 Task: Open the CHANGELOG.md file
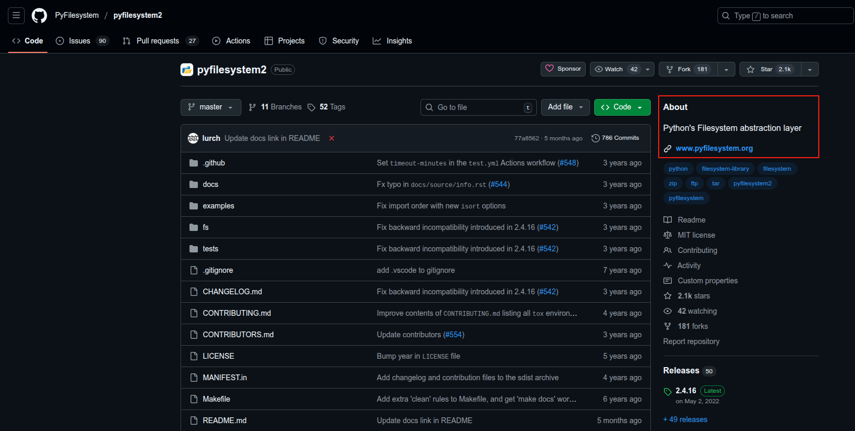point(233,292)
